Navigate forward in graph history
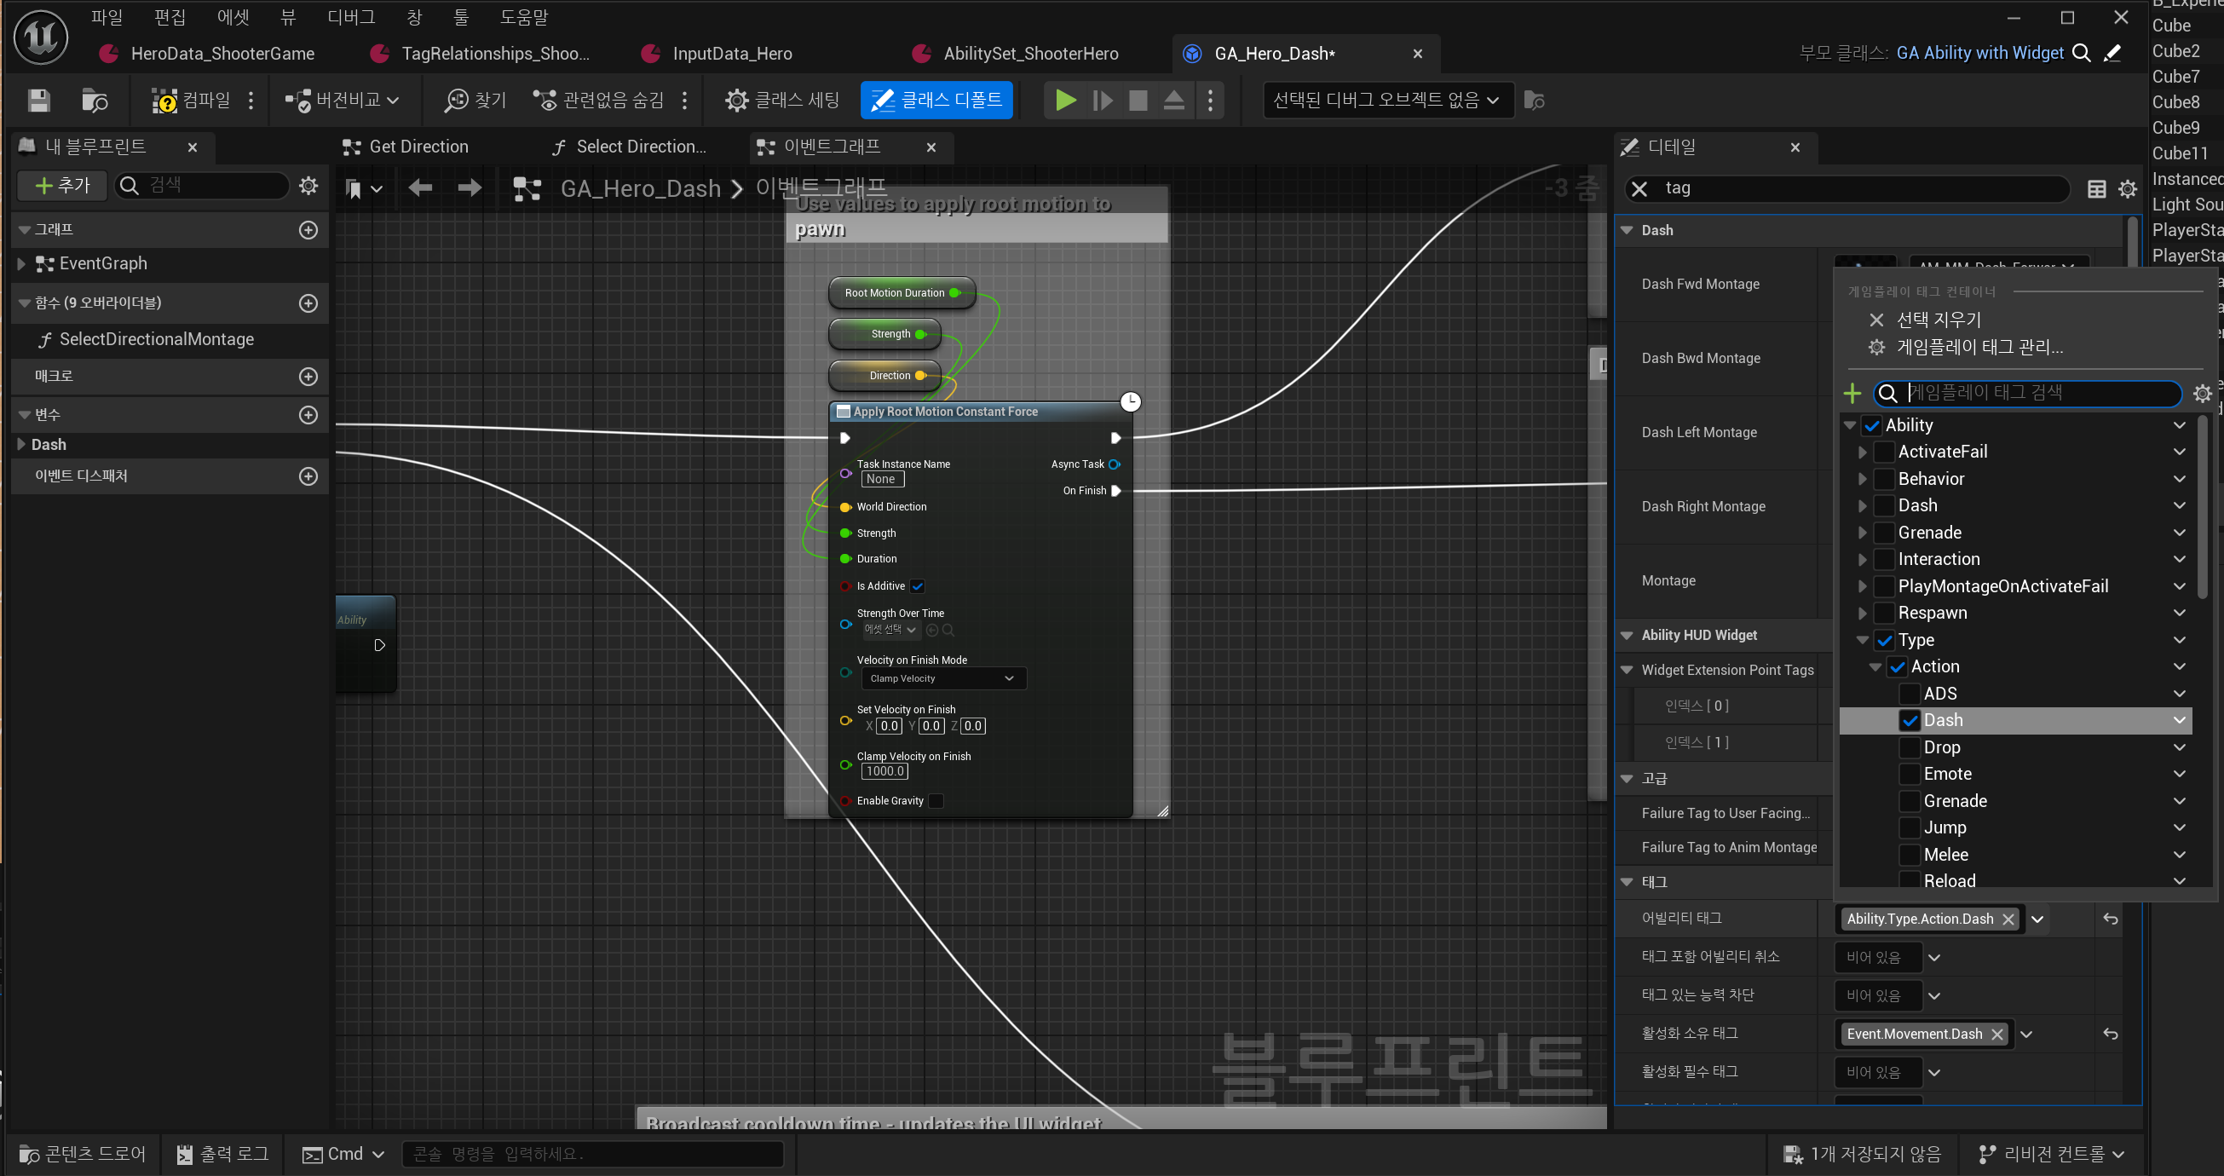 pos(470,187)
